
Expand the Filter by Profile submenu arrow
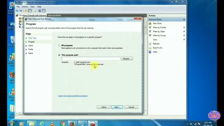click(x=184, y=27)
